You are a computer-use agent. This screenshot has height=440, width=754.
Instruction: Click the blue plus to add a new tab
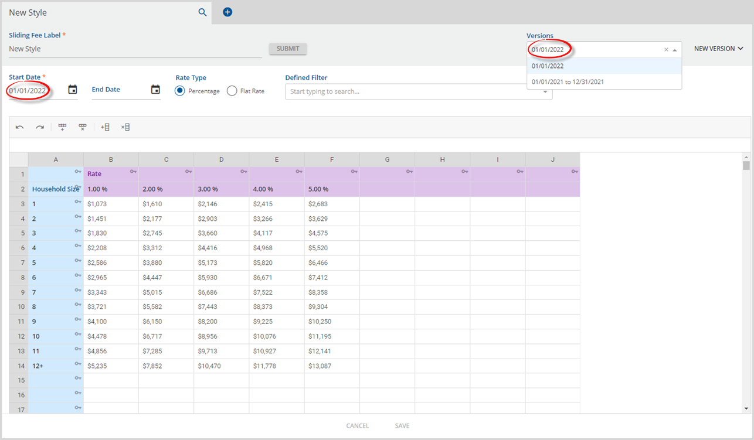pos(227,12)
